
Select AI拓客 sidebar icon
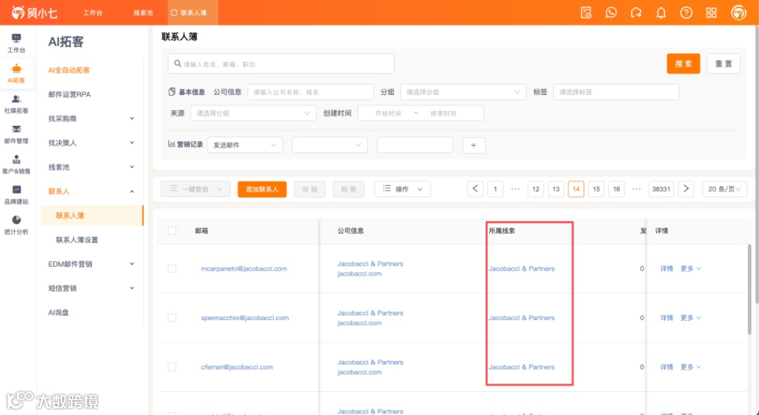16,74
